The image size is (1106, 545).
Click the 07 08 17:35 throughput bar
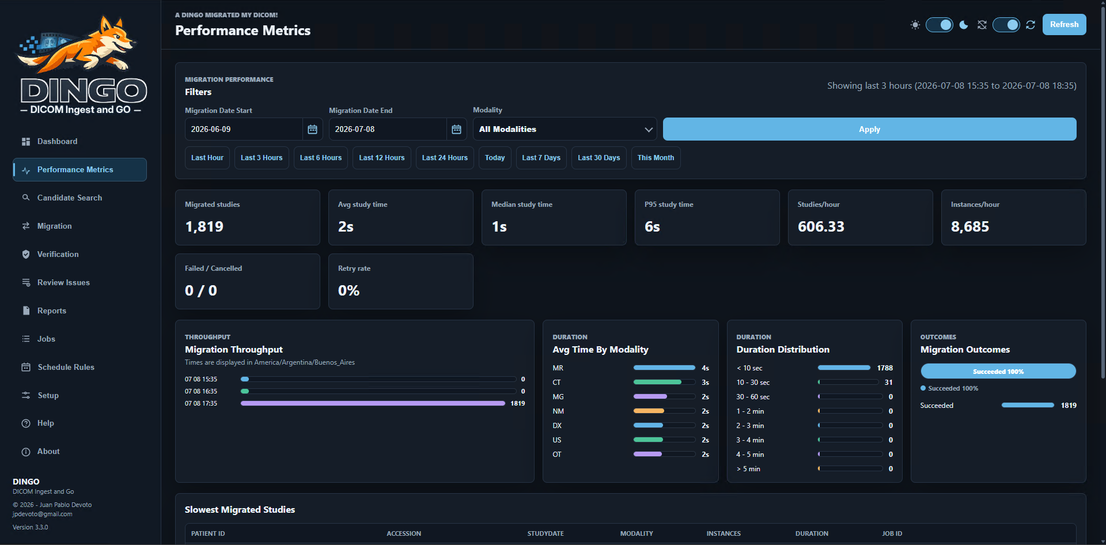373,403
